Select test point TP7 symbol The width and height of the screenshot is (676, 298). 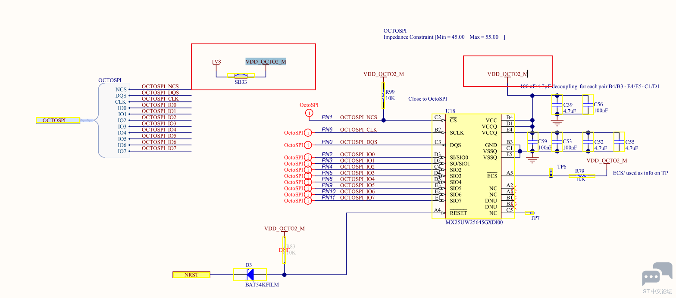tap(530, 213)
